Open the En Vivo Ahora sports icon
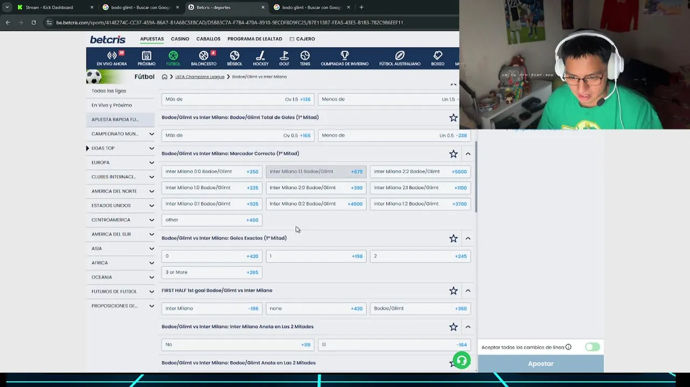 tap(112, 59)
